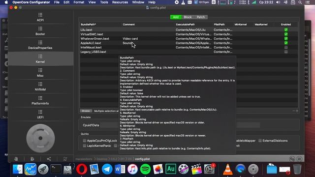Screen dimensions: 315x177
Task: Select the Kernel section in sidebar
Action: click(40, 59)
